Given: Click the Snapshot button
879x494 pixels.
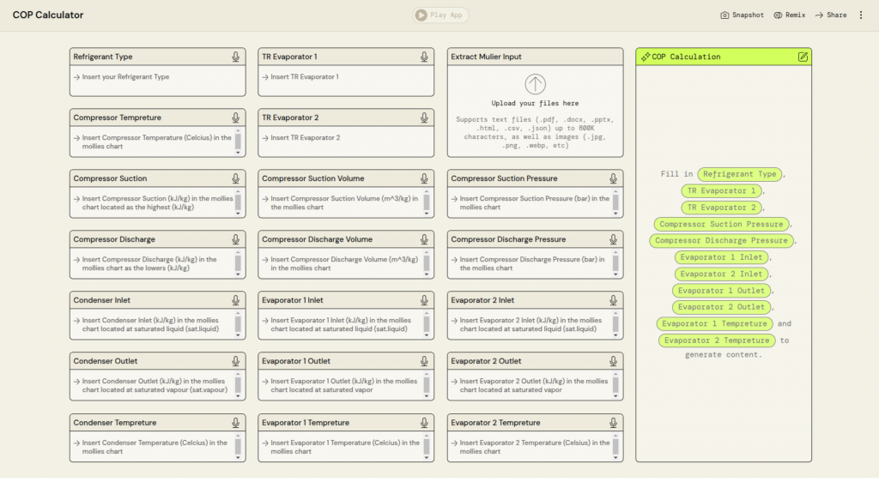Looking at the screenshot, I should pyautogui.click(x=742, y=15).
